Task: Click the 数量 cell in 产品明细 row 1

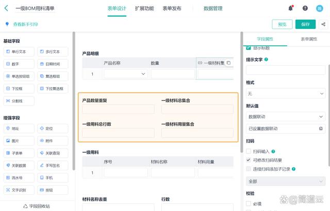Action: [x=173, y=74]
